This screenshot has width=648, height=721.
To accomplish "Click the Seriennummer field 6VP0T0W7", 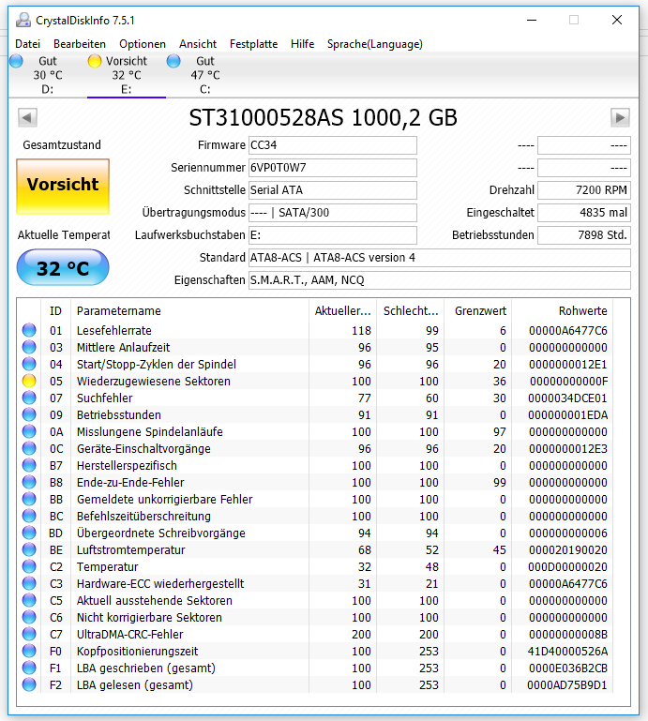I will pyautogui.click(x=333, y=168).
